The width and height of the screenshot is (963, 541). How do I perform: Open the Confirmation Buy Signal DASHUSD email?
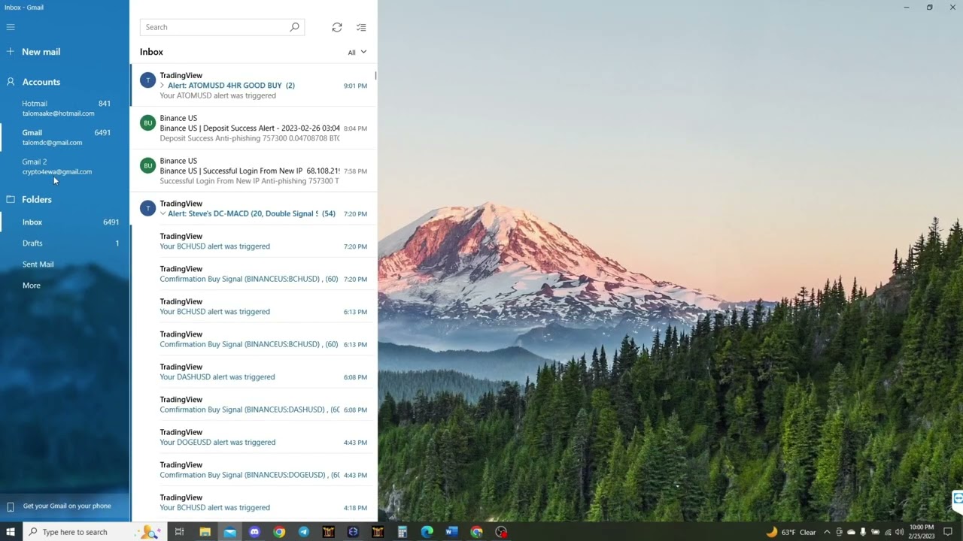coord(254,405)
